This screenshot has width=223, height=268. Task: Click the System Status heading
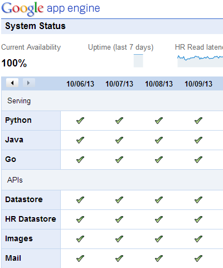35,26
